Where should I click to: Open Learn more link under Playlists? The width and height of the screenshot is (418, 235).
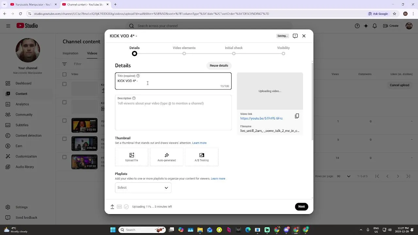218,179
